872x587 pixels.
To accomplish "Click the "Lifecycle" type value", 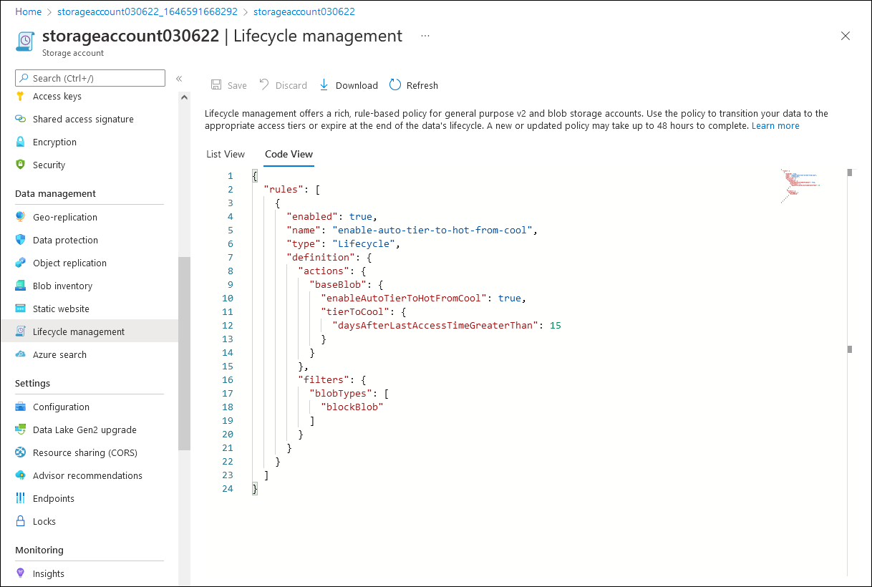I will click(x=364, y=244).
